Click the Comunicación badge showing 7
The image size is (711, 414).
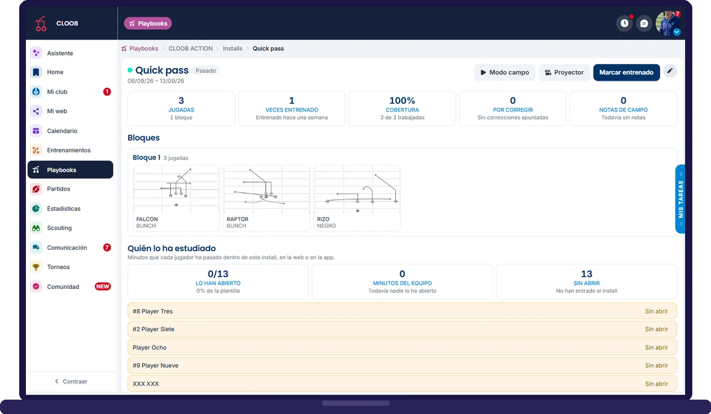[x=107, y=248]
